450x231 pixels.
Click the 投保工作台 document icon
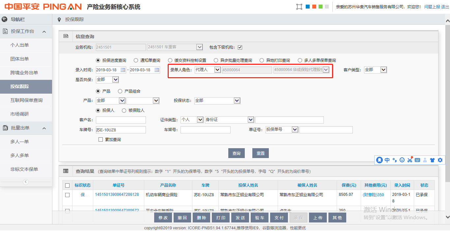(x=5, y=31)
